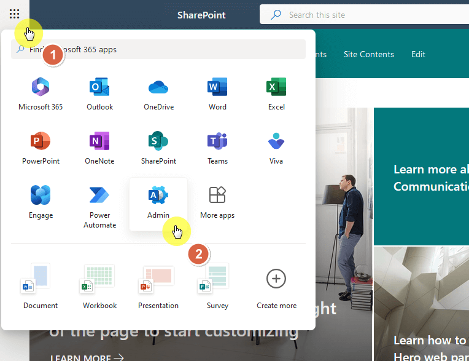Open the Microsoft 365 app
The width and height of the screenshot is (469, 361).
click(41, 93)
